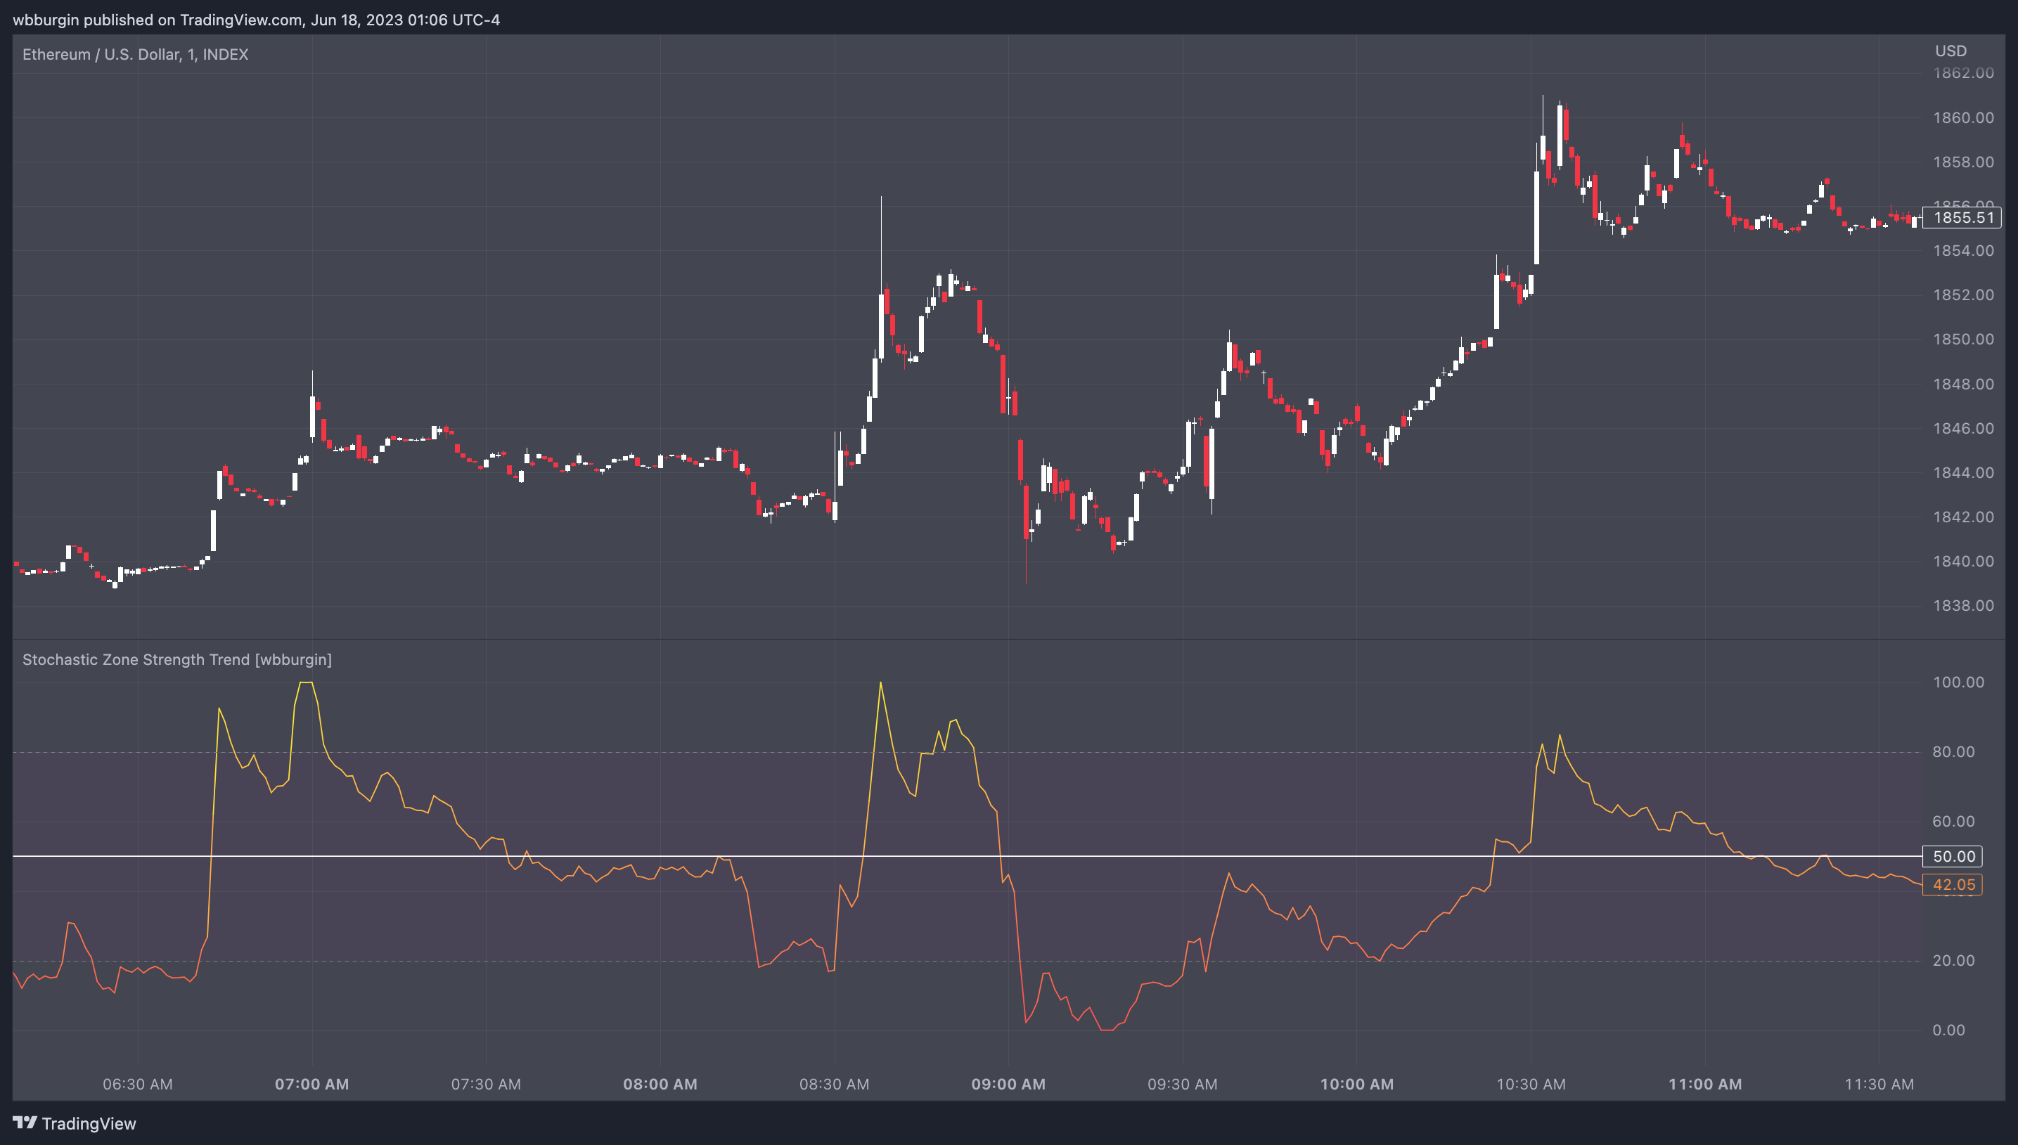Click the 1838.00 price axis label

point(1963,605)
